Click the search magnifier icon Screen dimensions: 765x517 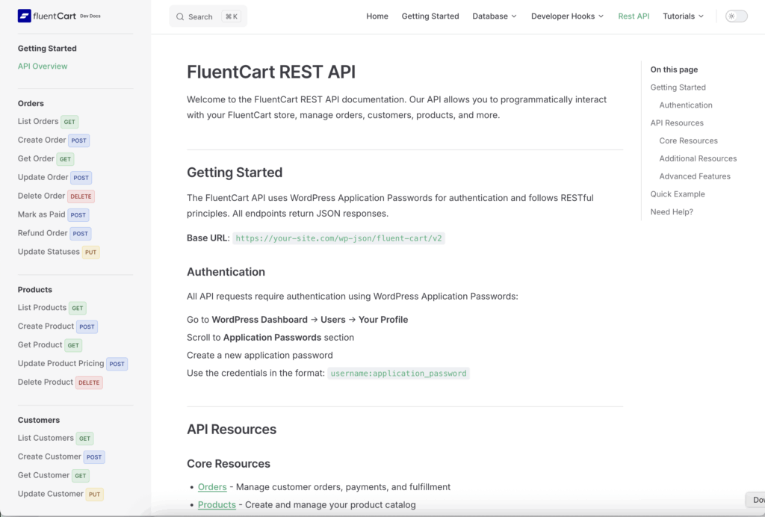(180, 16)
